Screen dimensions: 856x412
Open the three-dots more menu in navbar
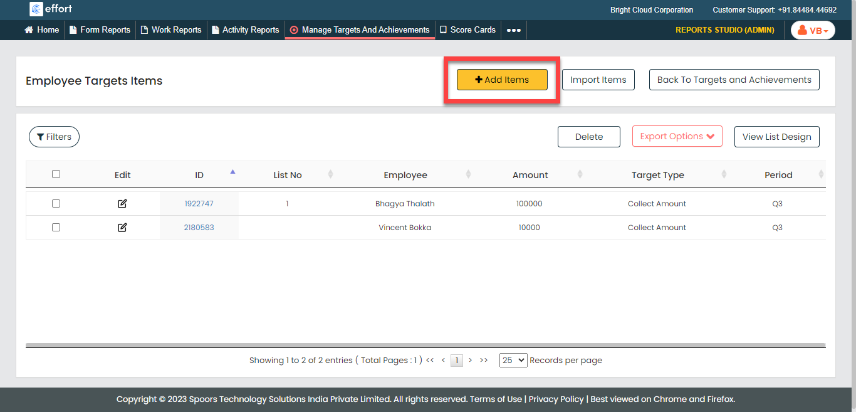514,30
